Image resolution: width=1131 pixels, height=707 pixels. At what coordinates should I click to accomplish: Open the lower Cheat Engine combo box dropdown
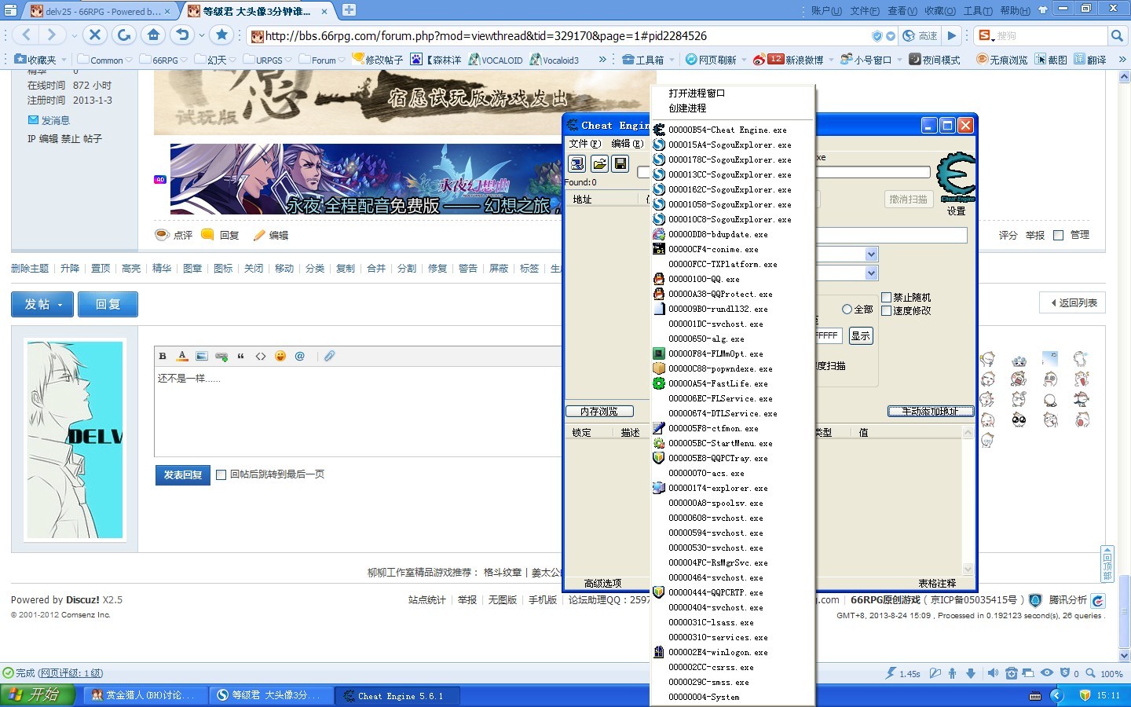pyautogui.click(x=871, y=273)
